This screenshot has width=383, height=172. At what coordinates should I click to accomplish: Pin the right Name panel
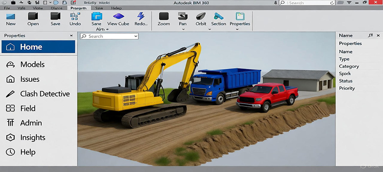pos(370,36)
